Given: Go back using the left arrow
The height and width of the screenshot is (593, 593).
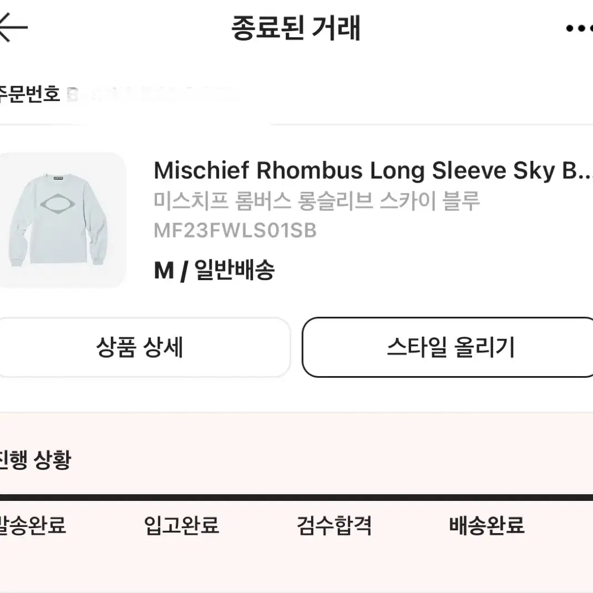Looking at the screenshot, I should coord(13,27).
